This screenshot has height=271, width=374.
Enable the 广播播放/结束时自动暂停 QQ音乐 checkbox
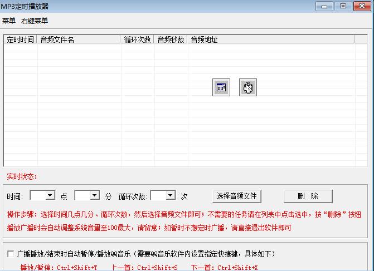click(11, 254)
